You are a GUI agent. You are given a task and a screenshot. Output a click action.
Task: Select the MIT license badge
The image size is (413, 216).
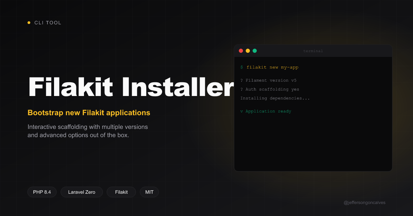click(x=149, y=192)
